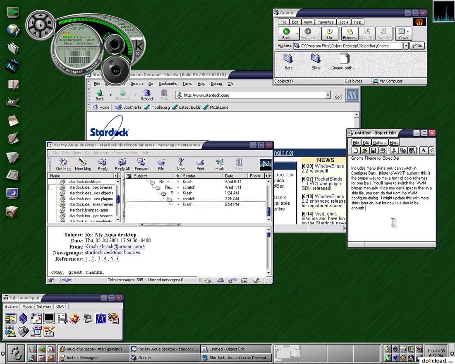The height and width of the screenshot is (364, 455).
Task: Open Gnome.obth file icon
Action: point(344,62)
